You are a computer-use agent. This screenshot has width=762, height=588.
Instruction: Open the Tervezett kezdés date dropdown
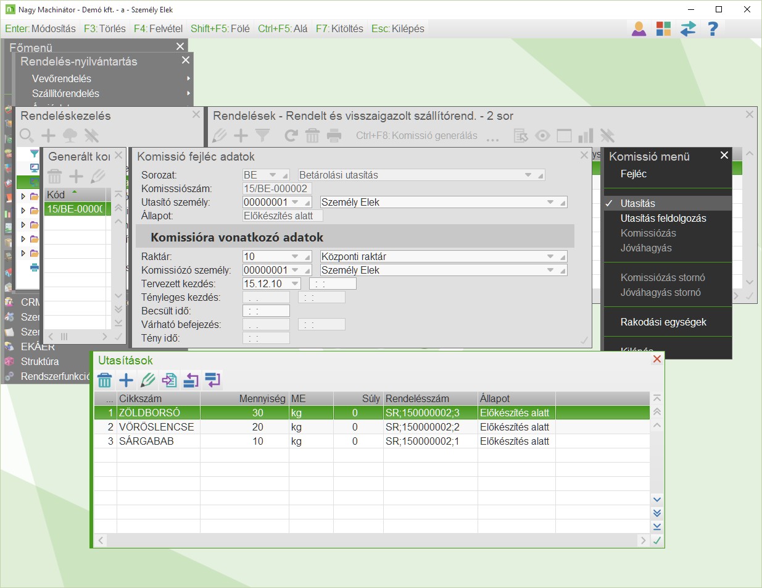point(294,284)
